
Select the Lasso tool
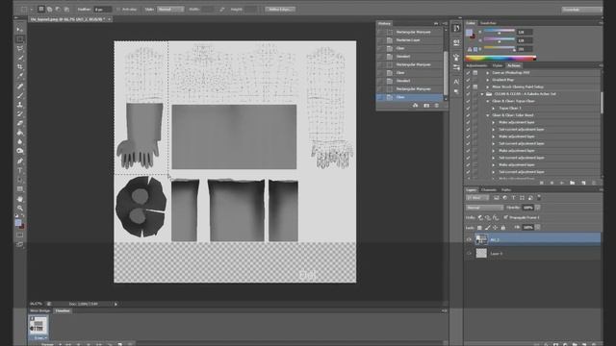tap(19, 49)
